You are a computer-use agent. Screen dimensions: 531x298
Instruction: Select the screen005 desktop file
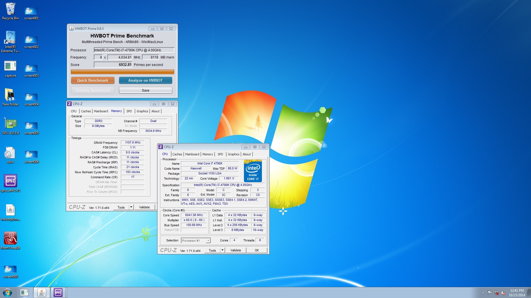pos(31,128)
